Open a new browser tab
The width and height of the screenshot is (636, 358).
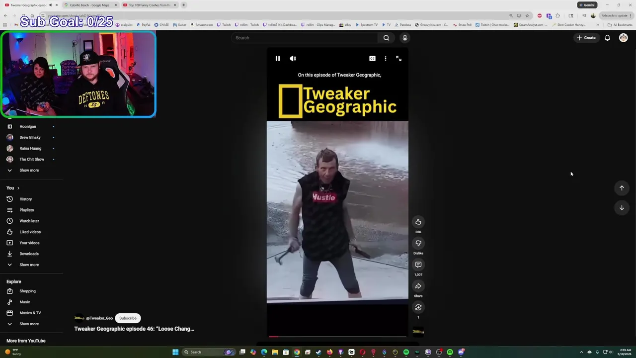click(x=184, y=5)
